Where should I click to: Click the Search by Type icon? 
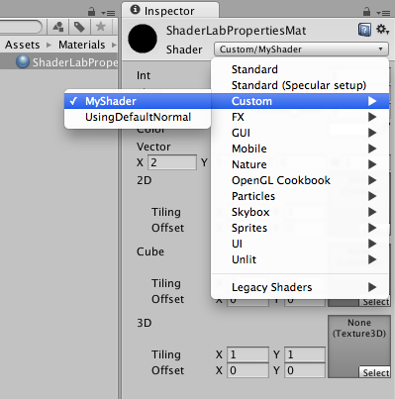[58, 27]
